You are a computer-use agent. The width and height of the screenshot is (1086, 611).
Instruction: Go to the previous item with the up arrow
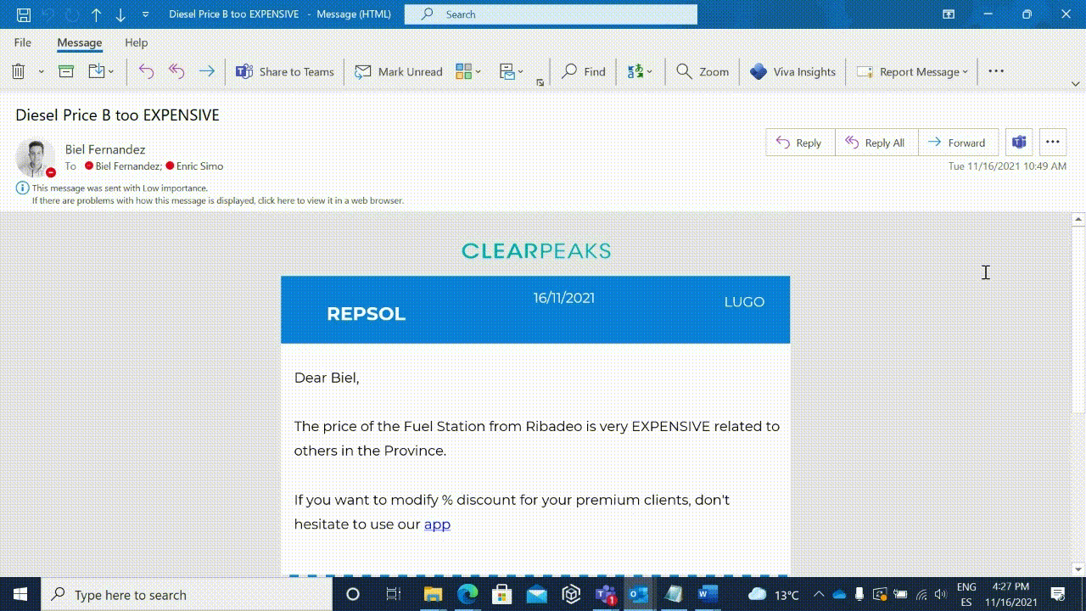96,14
